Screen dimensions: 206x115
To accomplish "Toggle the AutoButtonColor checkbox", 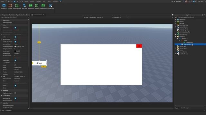I will [15, 42].
